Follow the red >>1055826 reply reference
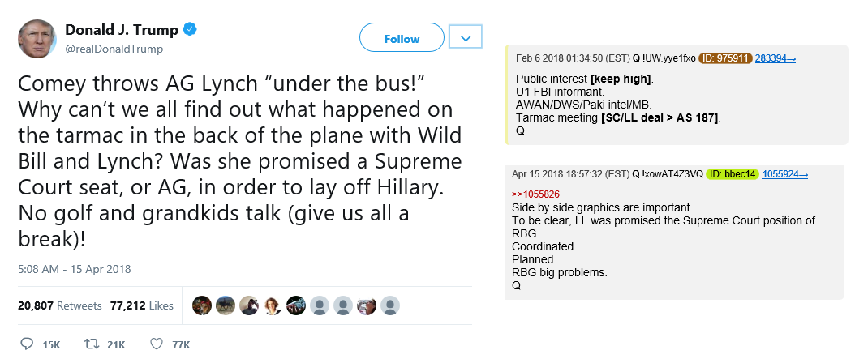The image size is (855, 363). [x=535, y=194]
